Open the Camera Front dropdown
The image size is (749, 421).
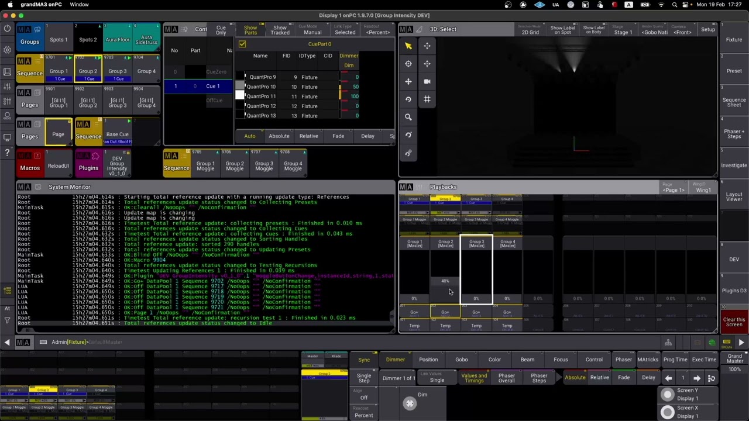(x=682, y=30)
